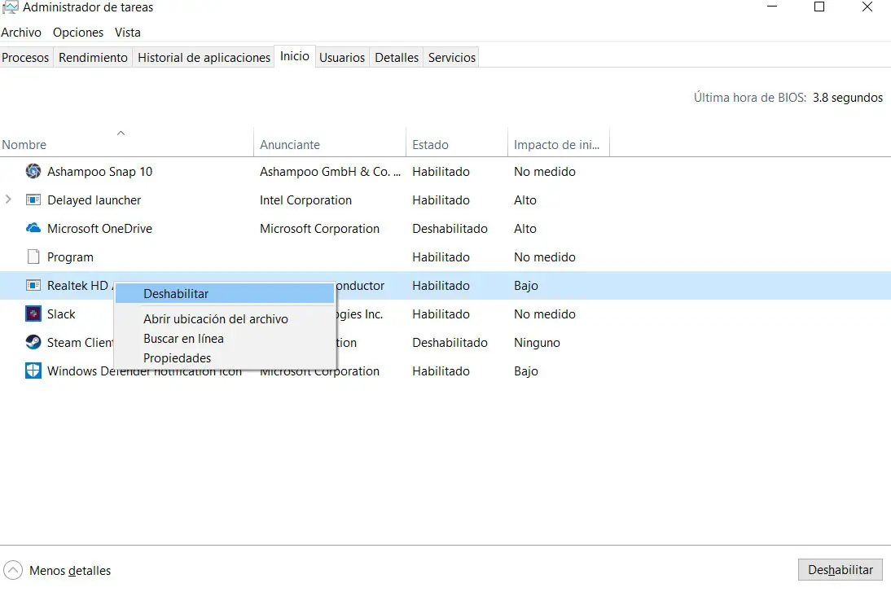The height and width of the screenshot is (592, 891).
Task: Click the Ashampoo Snap 10 icon
Action: [33, 171]
